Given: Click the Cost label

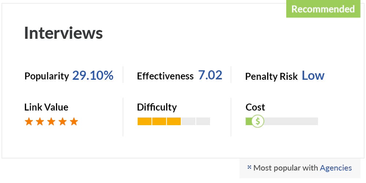Looking at the screenshot, I should pos(255,107).
